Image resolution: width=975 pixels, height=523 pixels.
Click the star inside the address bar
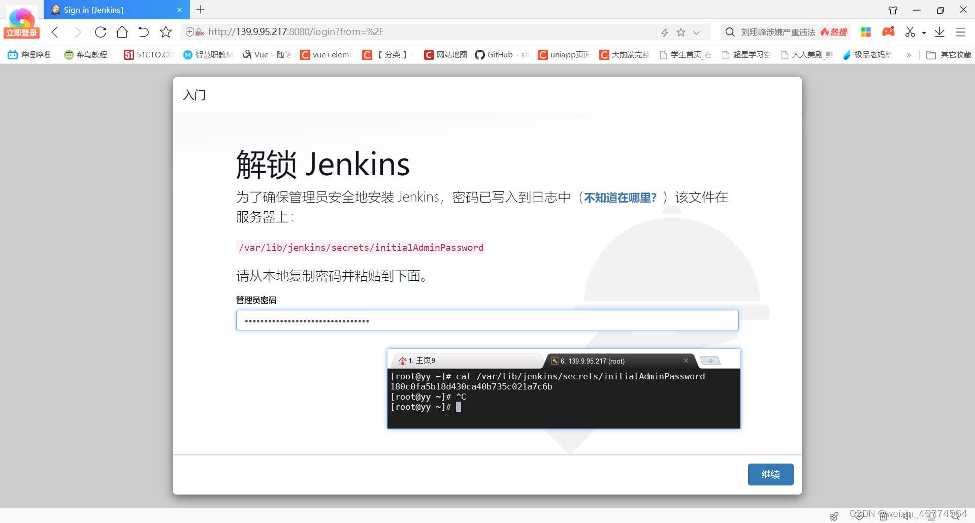tap(681, 32)
